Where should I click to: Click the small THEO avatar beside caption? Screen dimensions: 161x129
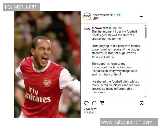[x=87, y=29]
